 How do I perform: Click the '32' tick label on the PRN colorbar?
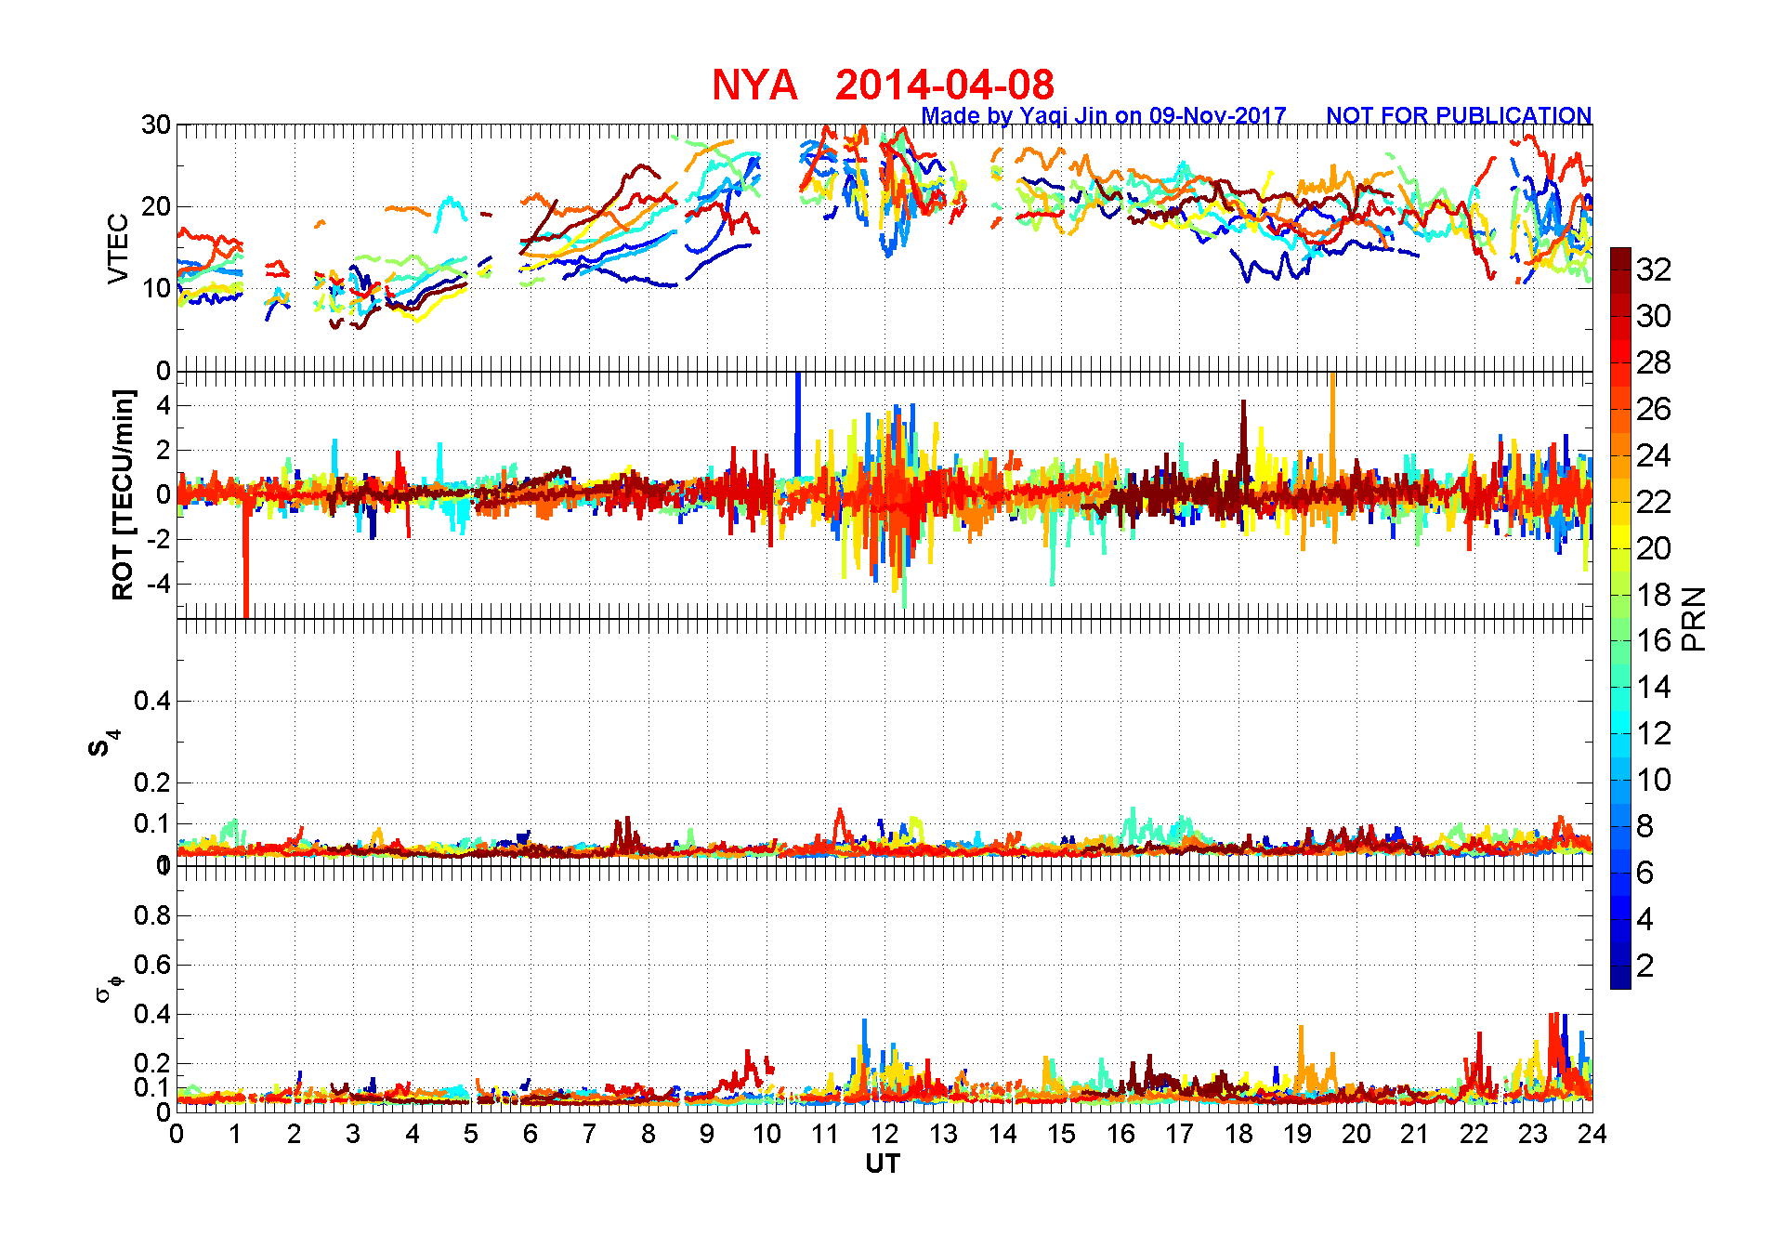[1654, 270]
